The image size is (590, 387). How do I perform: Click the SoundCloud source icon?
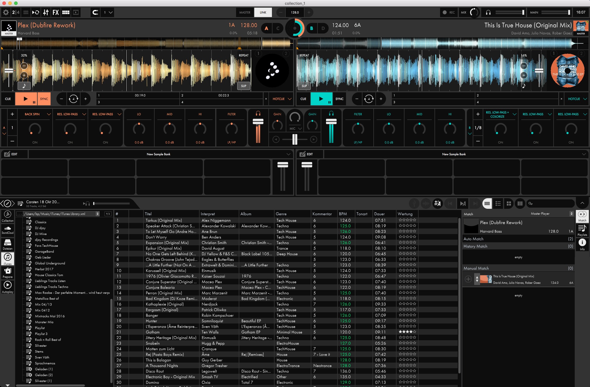coord(8,230)
